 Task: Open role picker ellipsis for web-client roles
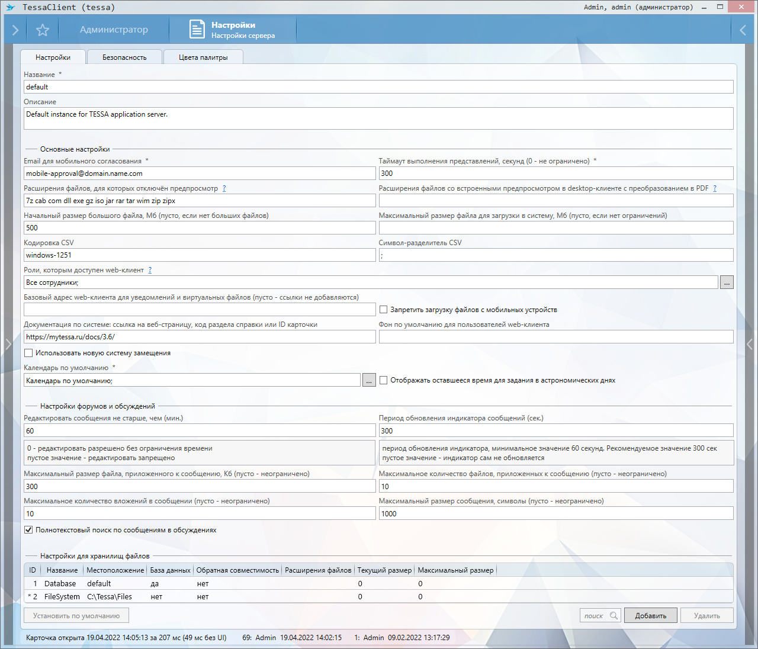pyautogui.click(x=727, y=282)
